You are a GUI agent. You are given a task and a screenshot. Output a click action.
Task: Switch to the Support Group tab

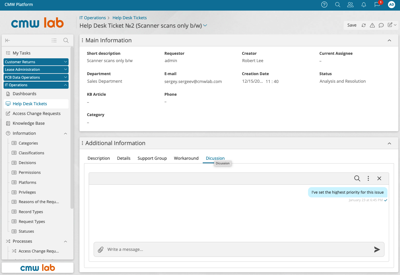coord(152,158)
